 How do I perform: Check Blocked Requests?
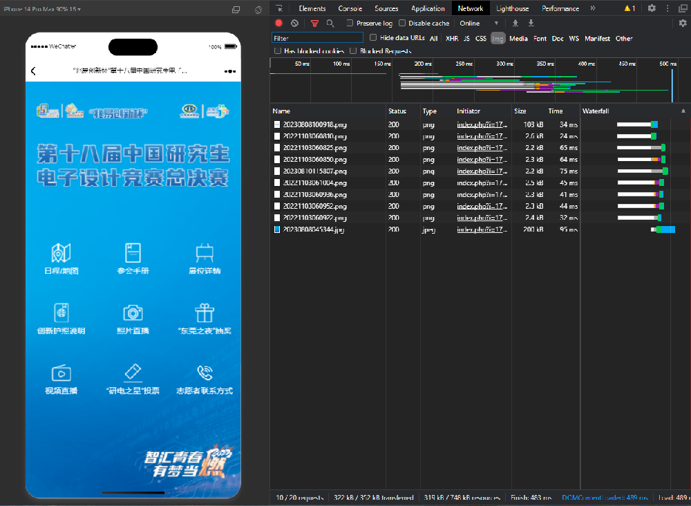coord(353,50)
